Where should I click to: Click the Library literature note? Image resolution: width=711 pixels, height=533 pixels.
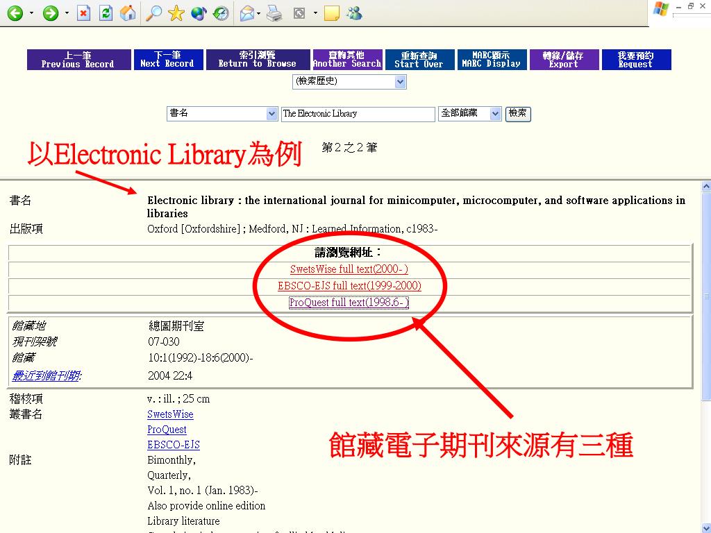(183, 521)
